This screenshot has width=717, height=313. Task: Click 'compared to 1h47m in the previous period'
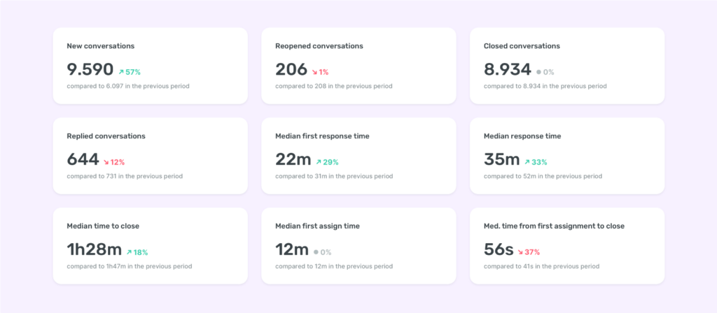[130, 266]
